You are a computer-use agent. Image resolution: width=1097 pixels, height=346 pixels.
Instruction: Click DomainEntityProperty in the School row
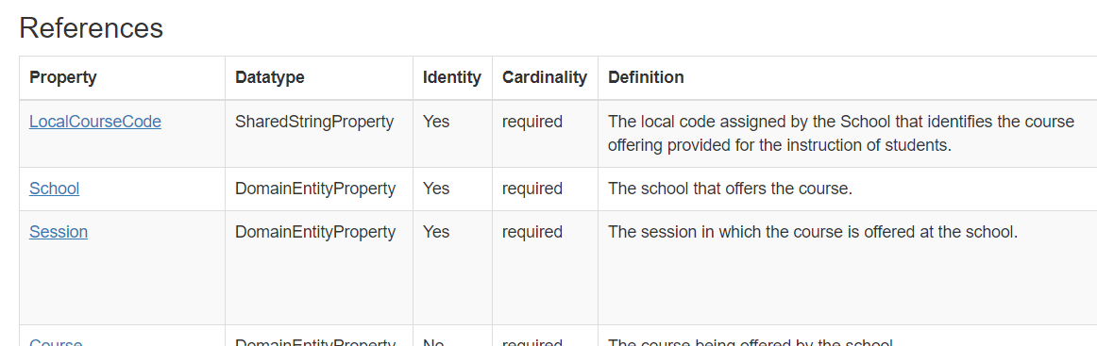315,189
